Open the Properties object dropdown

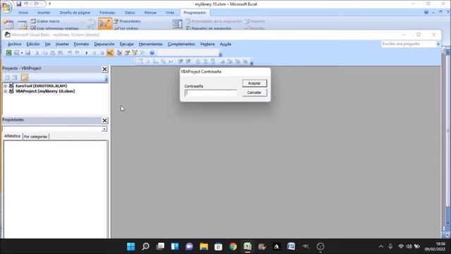pos(104,129)
